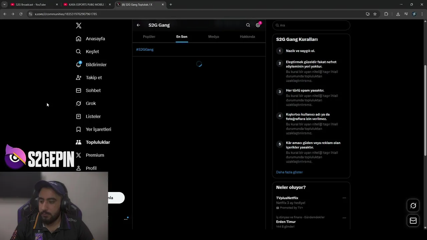Open community settings gear icon

(258, 25)
